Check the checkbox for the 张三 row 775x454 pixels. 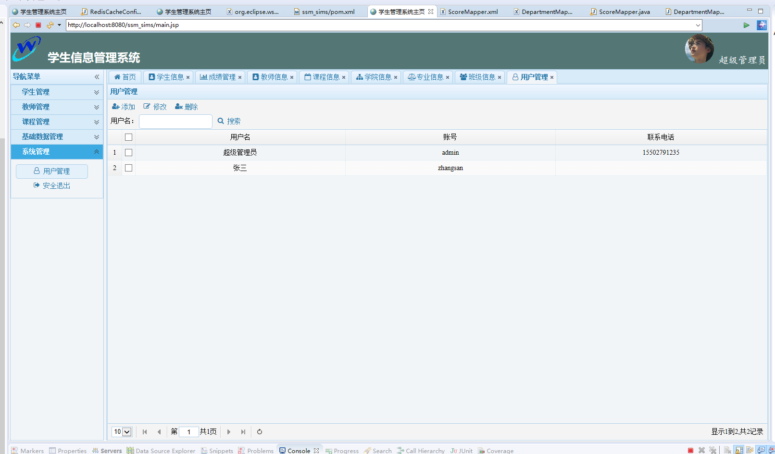[128, 168]
